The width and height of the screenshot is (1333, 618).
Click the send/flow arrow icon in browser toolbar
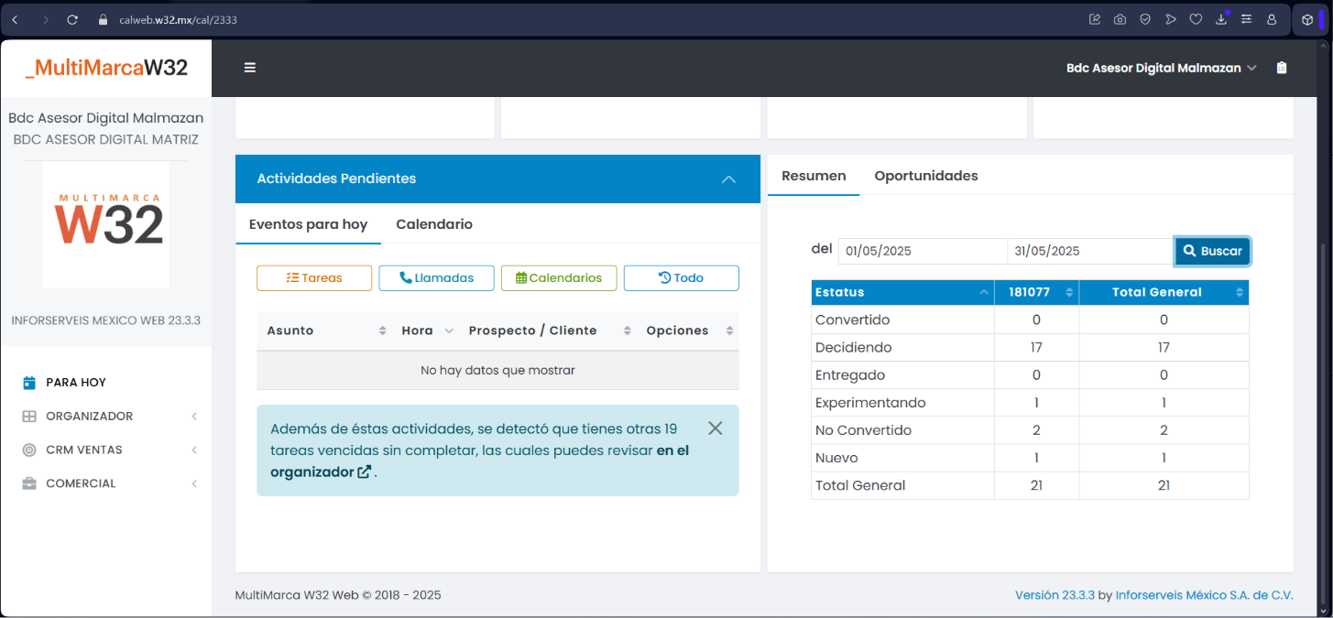click(x=1171, y=19)
